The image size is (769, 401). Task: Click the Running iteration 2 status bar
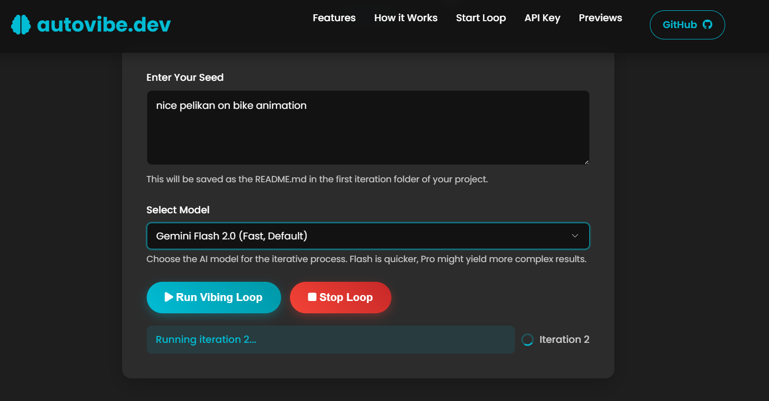coord(330,339)
